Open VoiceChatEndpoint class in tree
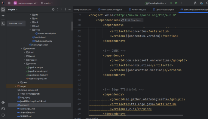The width and height of the screenshot is (208, 119). tap(45, 34)
